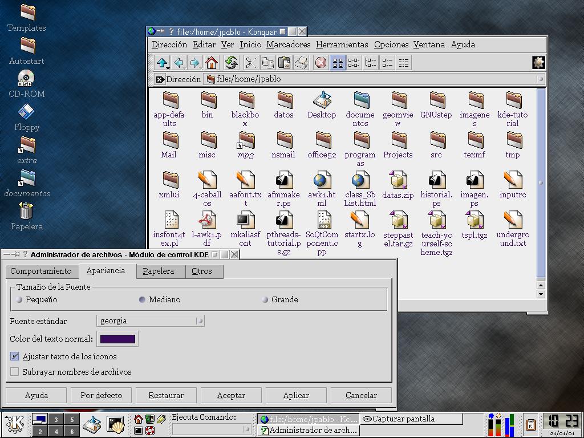The image size is (584, 438).
Task: Select the Desktop folder icon in Konqueror
Action: tap(322, 105)
